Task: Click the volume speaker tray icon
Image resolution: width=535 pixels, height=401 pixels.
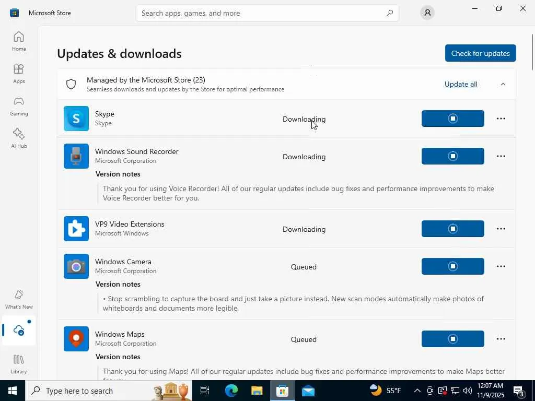Action: [x=468, y=391]
